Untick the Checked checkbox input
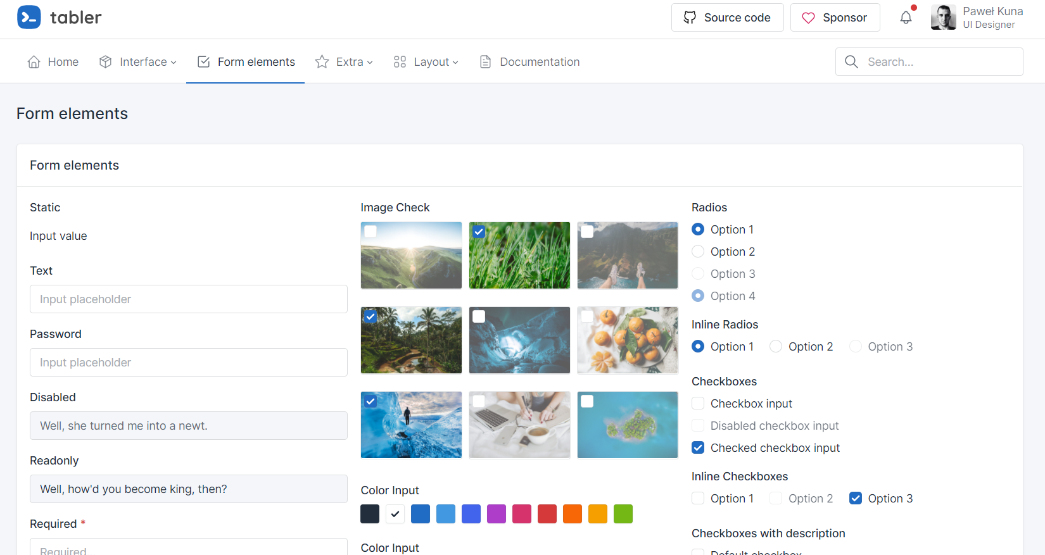1045x555 pixels. [x=698, y=447]
